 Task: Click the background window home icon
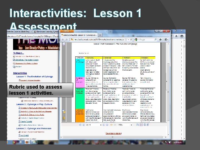[176, 36]
